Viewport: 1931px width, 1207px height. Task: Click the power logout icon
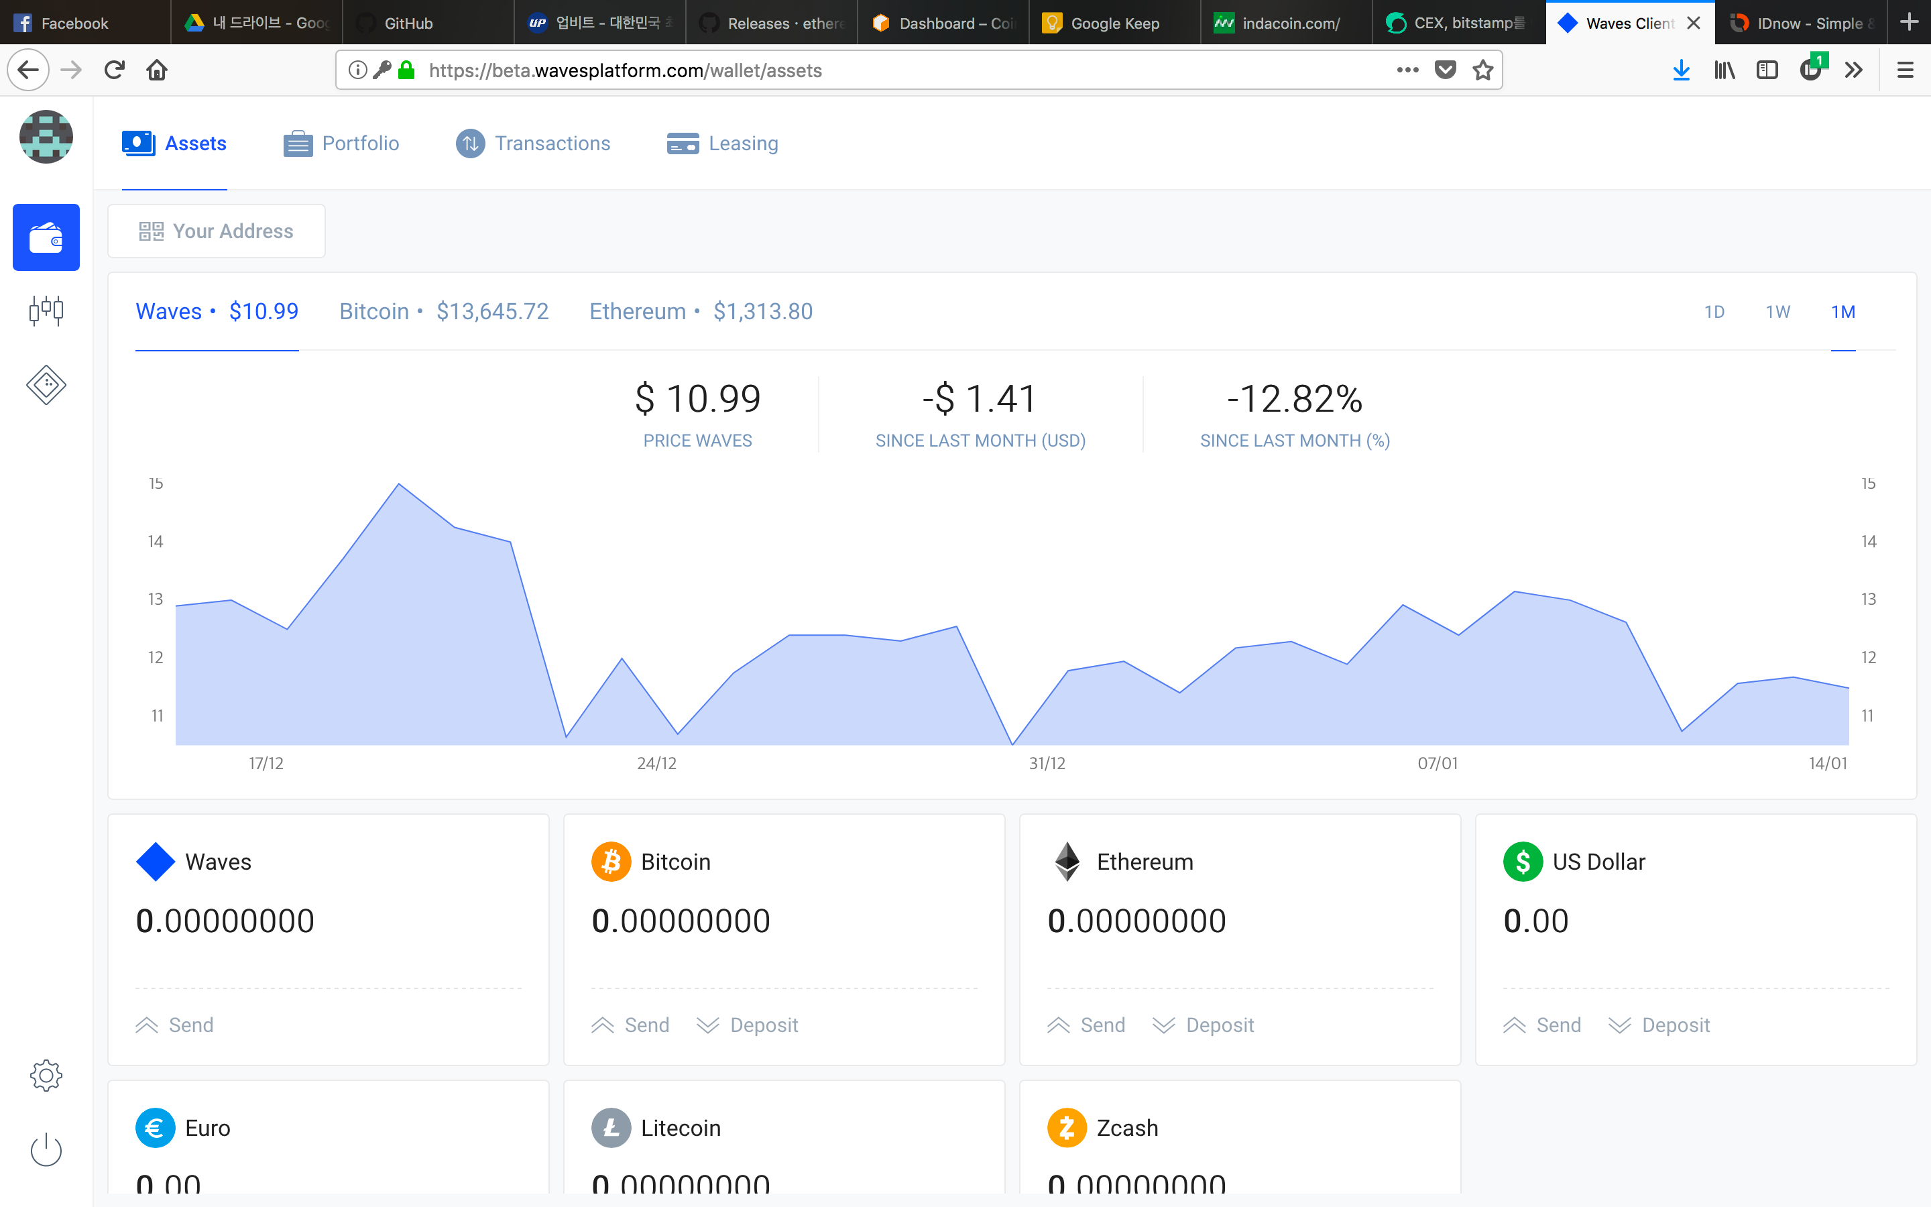[46, 1149]
